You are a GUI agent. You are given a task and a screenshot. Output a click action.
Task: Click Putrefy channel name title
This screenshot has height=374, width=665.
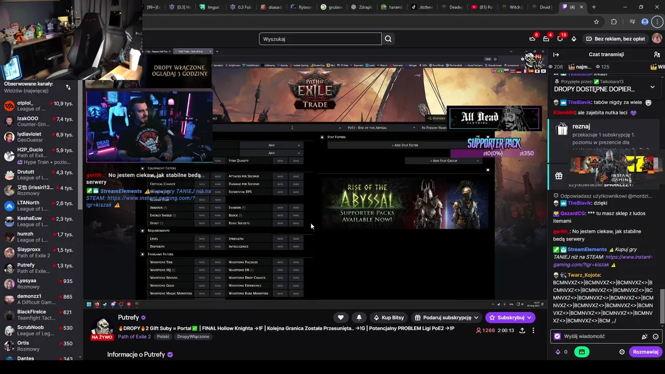(x=128, y=317)
